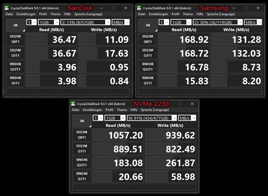The width and height of the screenshot is (268, 196).
Task: Open Einstellungen menu in SanDisk window
Action: coord(26,14)
